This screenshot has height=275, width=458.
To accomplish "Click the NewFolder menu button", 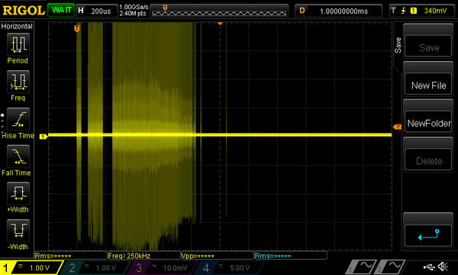I will click(x=428, y=123).
